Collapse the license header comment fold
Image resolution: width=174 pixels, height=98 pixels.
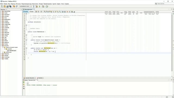[26, 14]
